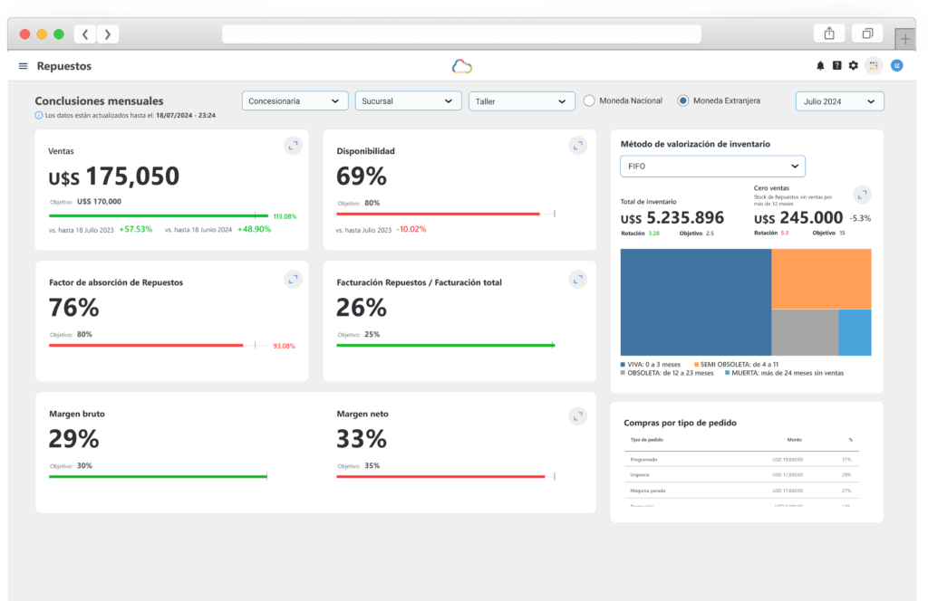Click OBSOLETA: de 12 a 23 meses legend
Image resolution: width=928 pixels, height=601 pixels.
tap(667, 373)
